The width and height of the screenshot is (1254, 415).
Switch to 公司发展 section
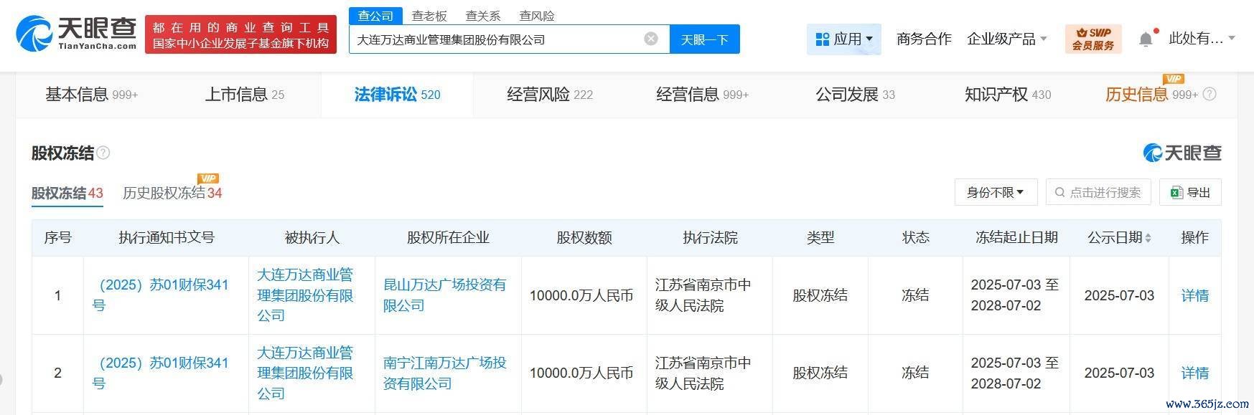855,94
